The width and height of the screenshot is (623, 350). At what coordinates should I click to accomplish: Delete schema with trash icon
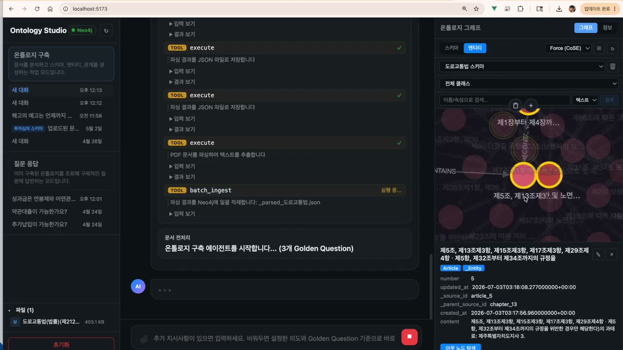click(x=613, y=66)
